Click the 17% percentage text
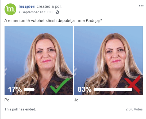This screenshot has height=119, width=146. pos(15,89)
